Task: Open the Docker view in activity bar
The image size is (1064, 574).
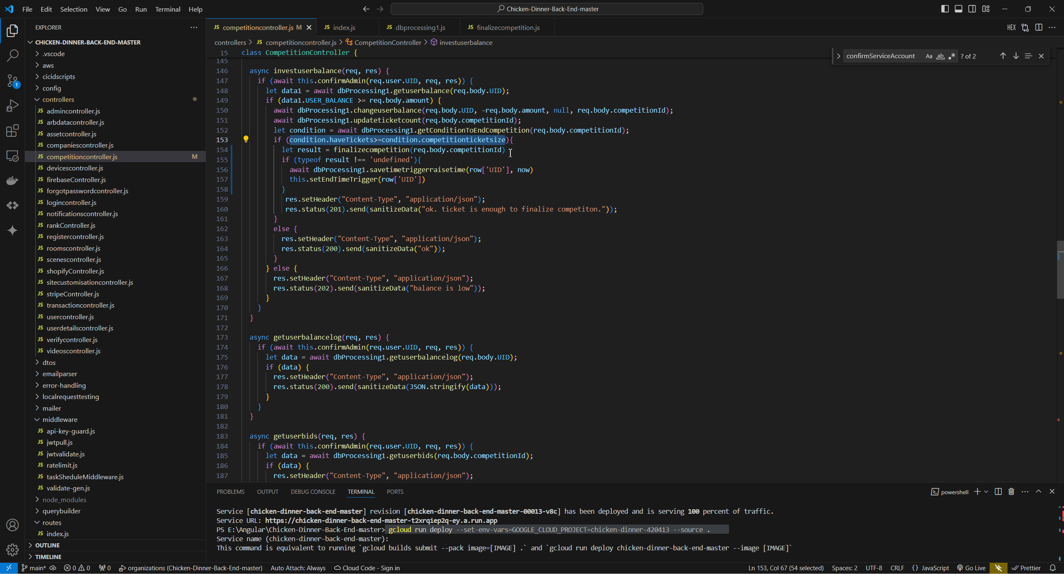Action: coord(12,180)
